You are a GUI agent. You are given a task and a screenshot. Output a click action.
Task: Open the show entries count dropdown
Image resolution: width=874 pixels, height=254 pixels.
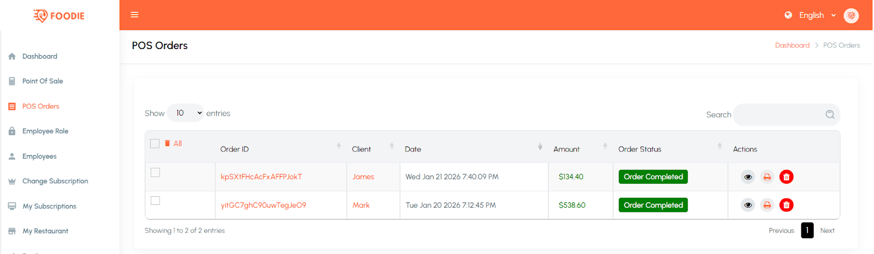(x=185, y=113)
